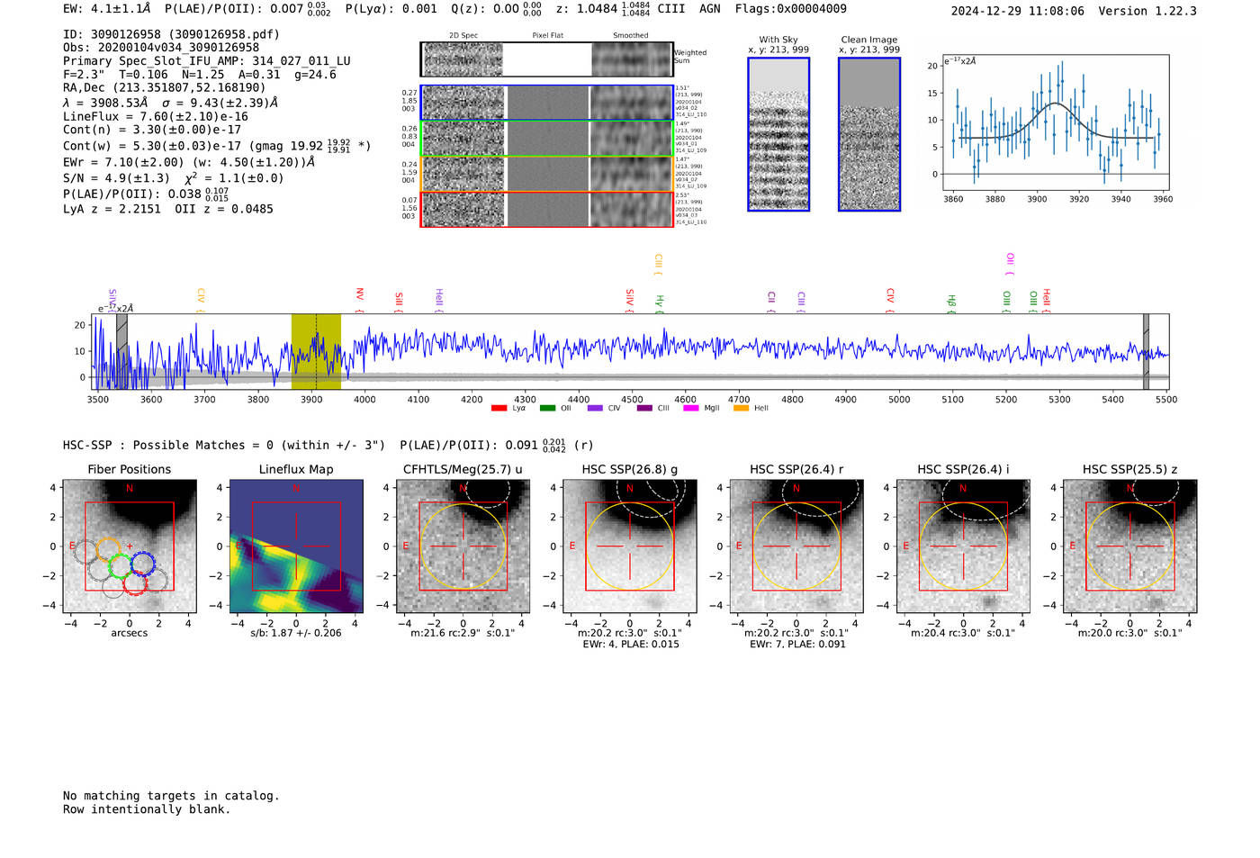
Task: Select the red-bordered 2D spectrum row
Action: tap(547, 209)
